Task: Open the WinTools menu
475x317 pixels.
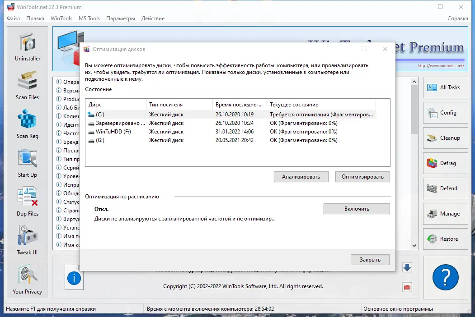Action: [61, 18]
